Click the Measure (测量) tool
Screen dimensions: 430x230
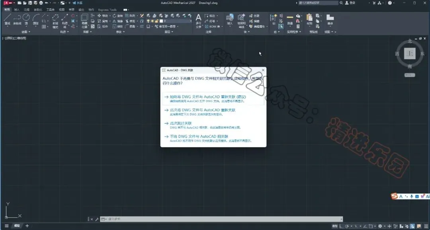[290, 20]
